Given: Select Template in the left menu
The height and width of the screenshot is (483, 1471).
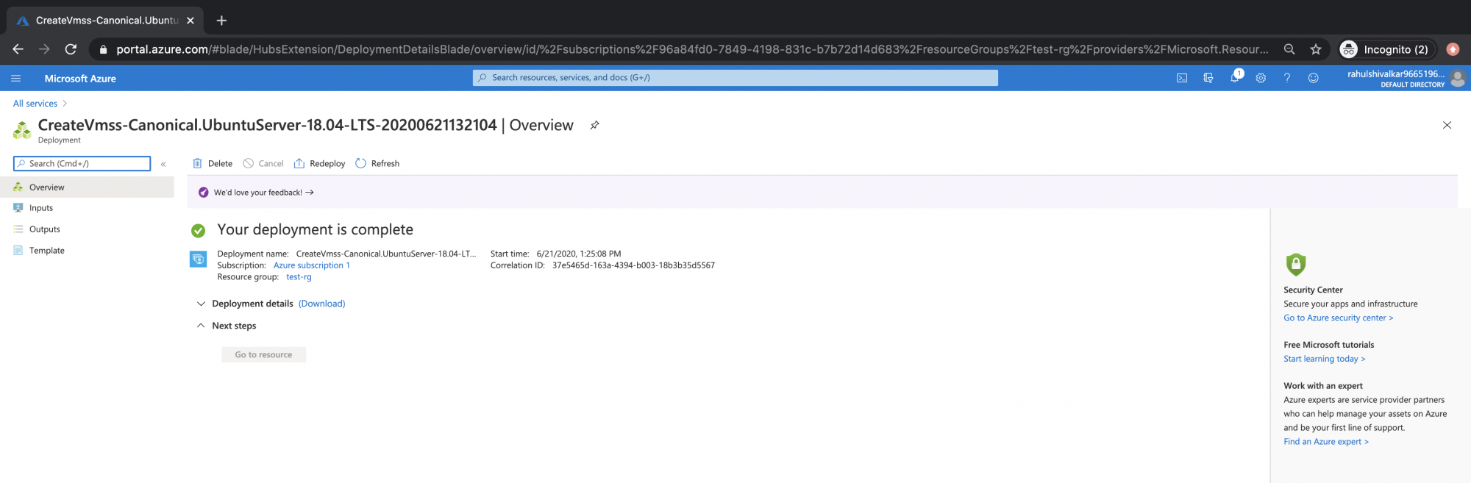Looking at the screenshot, I should click(x=87, y=251).
